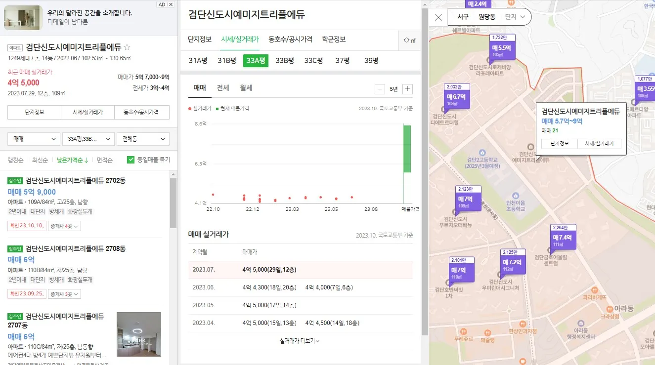655x365 pixels.
Task: Sort listings by 최신순
Action: click(40, 160)
